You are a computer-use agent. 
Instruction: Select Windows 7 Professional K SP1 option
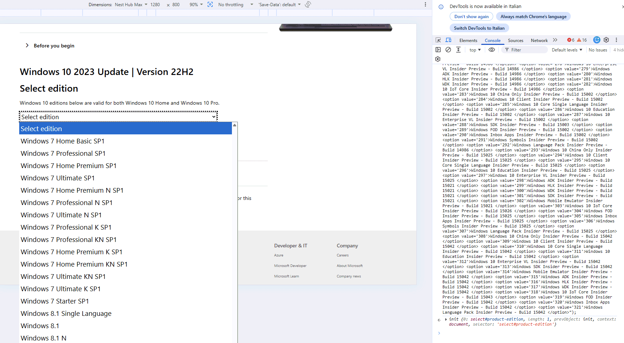(125, 227)
